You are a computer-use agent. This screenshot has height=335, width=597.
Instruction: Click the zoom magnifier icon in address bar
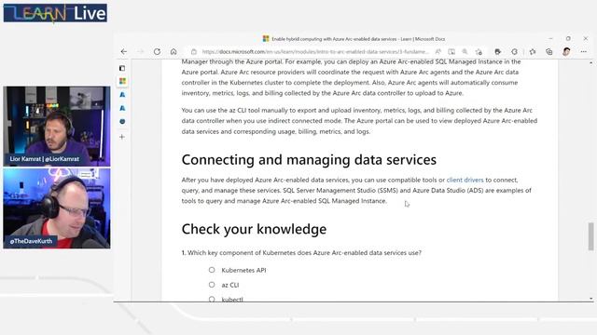[x=465, y=52]
